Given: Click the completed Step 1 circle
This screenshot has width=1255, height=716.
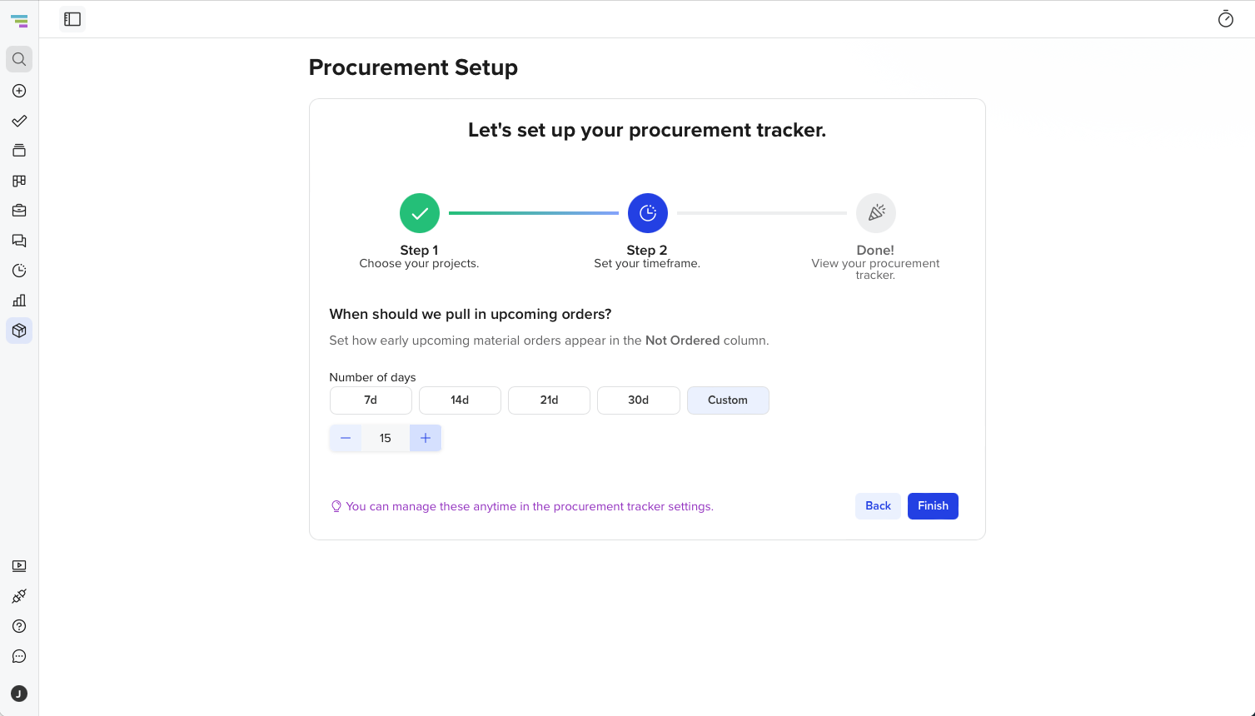Looking at the screenshot, I should [420, 213].
